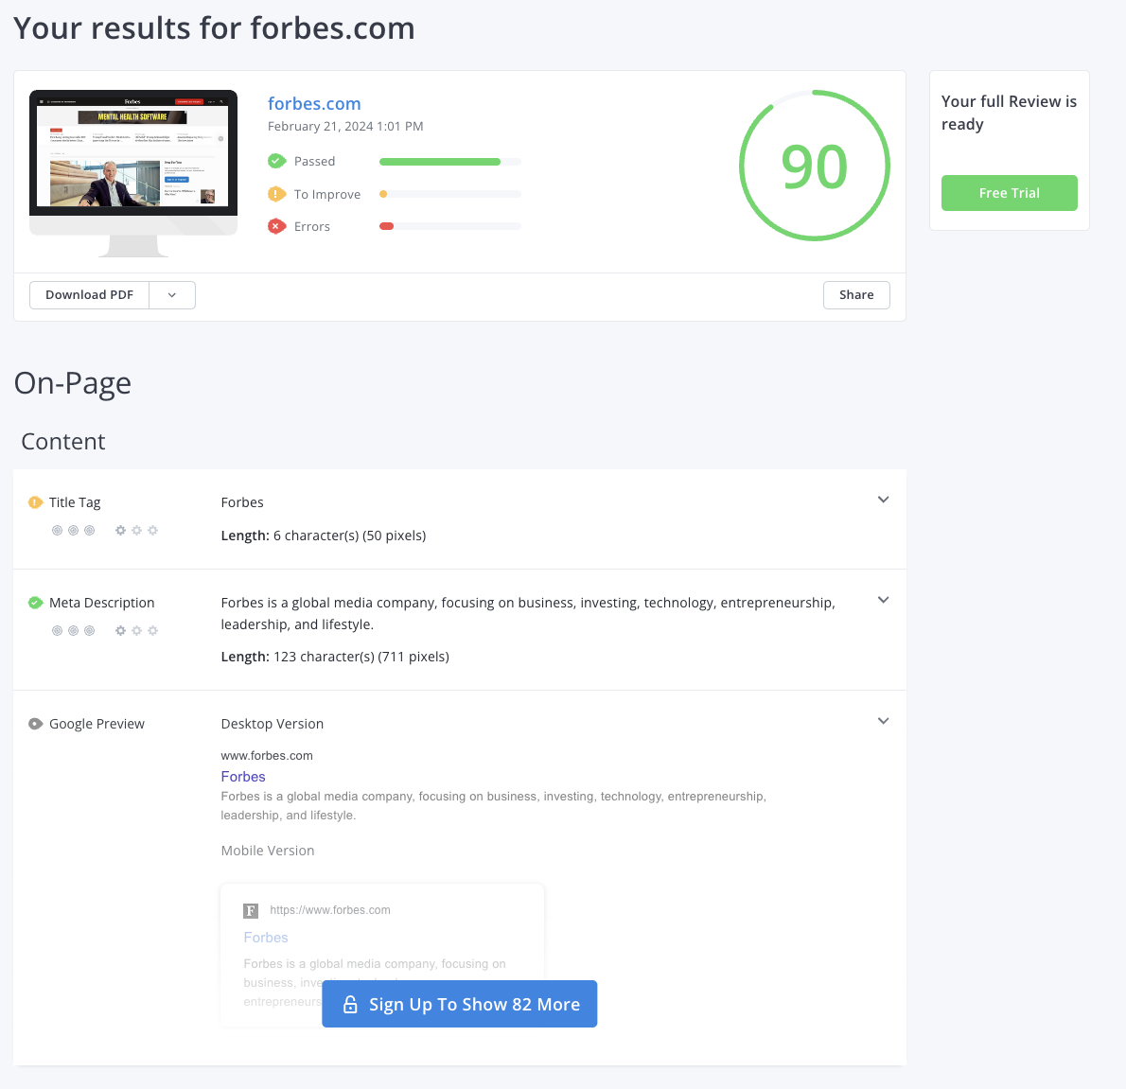This screenshot has width=1126, height=1089.
Task: Click 'Your full Review is ready' text
Action: (x=1009, y=113)
